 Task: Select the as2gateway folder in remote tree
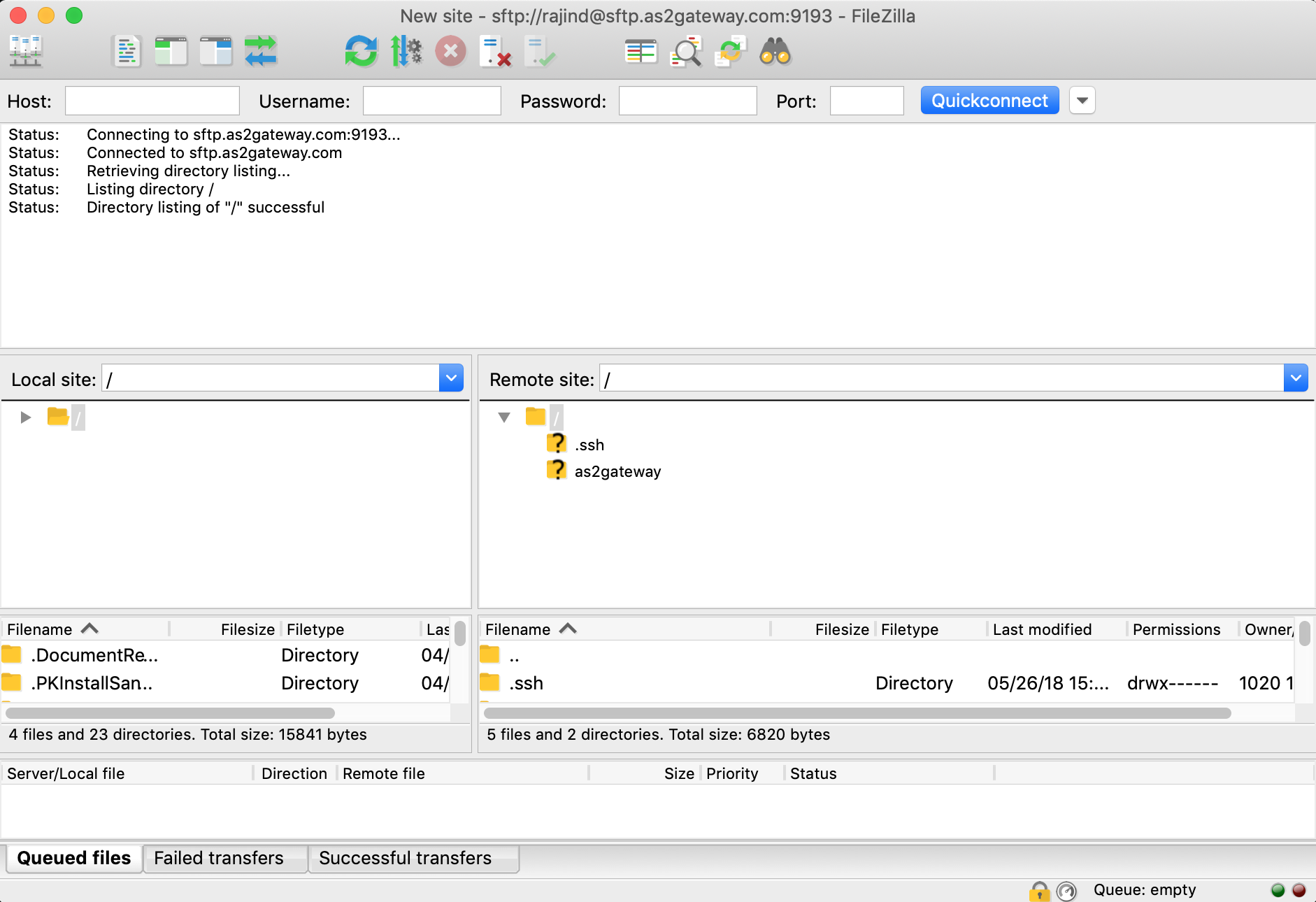617,472
